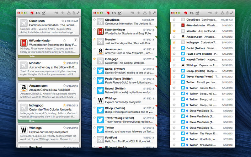Click the reply arrow in the left window toolbar

[56, 13]
